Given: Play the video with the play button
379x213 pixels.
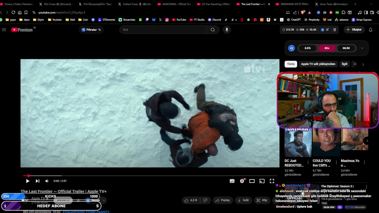Looking at the screenshot, I should coord(28,181).
